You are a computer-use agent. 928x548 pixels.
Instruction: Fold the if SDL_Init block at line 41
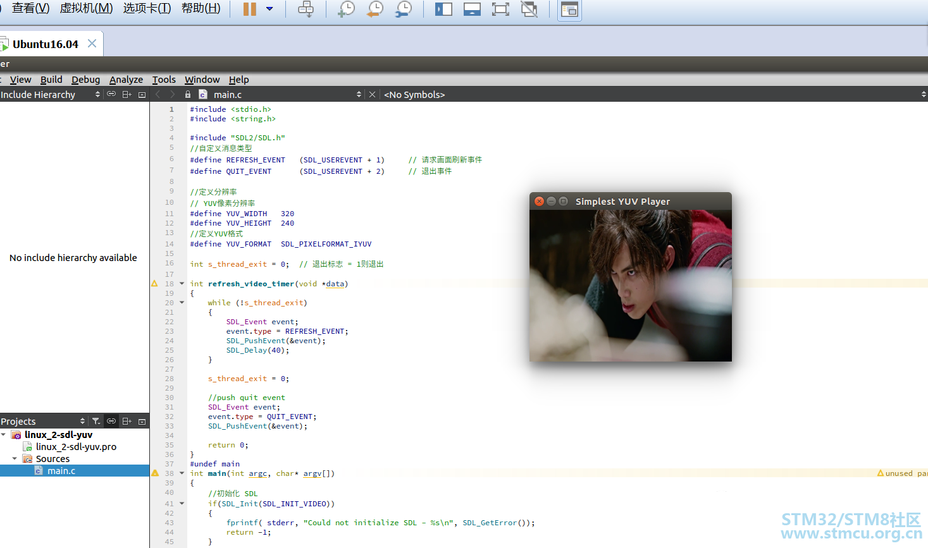[x=182, y=504]
